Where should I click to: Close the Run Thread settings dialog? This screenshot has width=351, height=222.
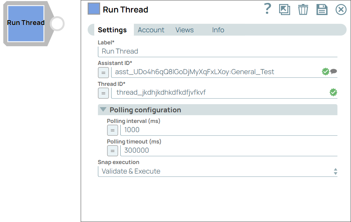pyautogui.click(x=341, y=10)
